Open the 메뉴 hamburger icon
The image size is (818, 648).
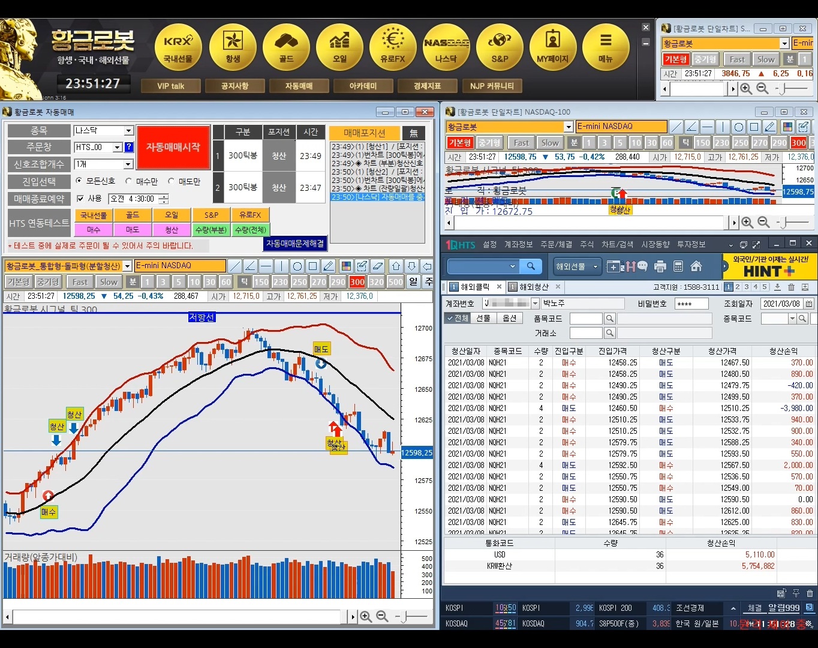[x=606, y=48]
